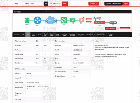140x103 pixels.
Task: Click the green ODC icon
Action: pyautogui.click(x=73, y=20)
